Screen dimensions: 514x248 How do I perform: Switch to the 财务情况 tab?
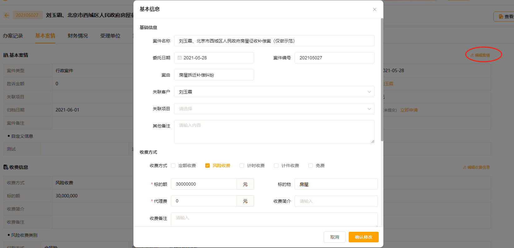pos(77,36)
